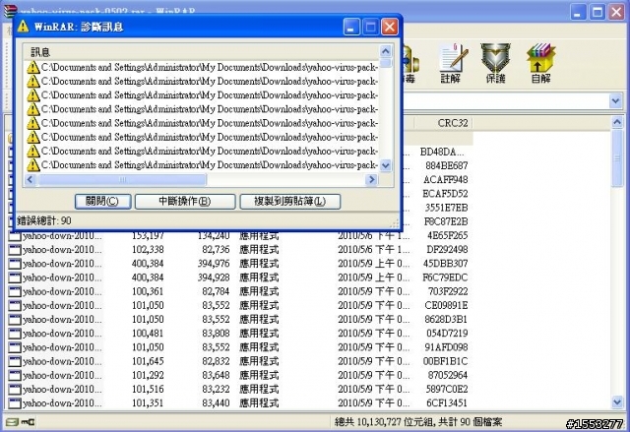Click the 中斷操作(B) button
Viewport: 630px width, 432px height.
point(185,201)
